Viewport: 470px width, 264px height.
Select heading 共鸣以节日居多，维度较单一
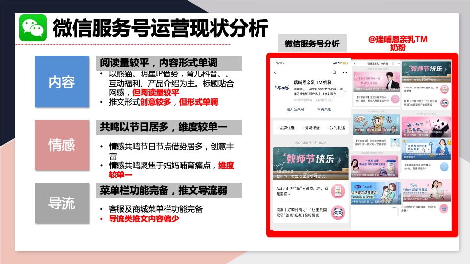[x=164, y=127]
